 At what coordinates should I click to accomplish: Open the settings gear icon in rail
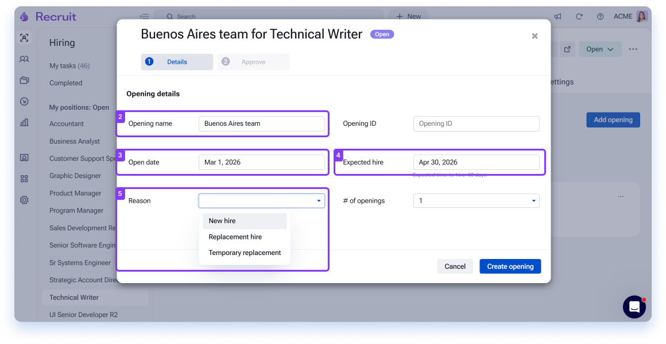(24, 200)
